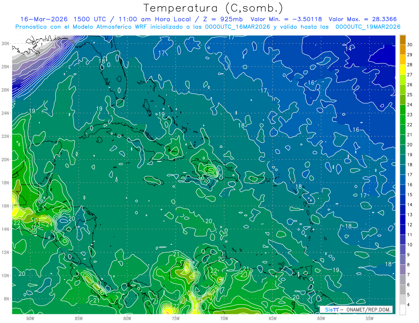Click the 24N latitude axis label
This screenshot has width=419, height=323.
click(x=6, y=113)
